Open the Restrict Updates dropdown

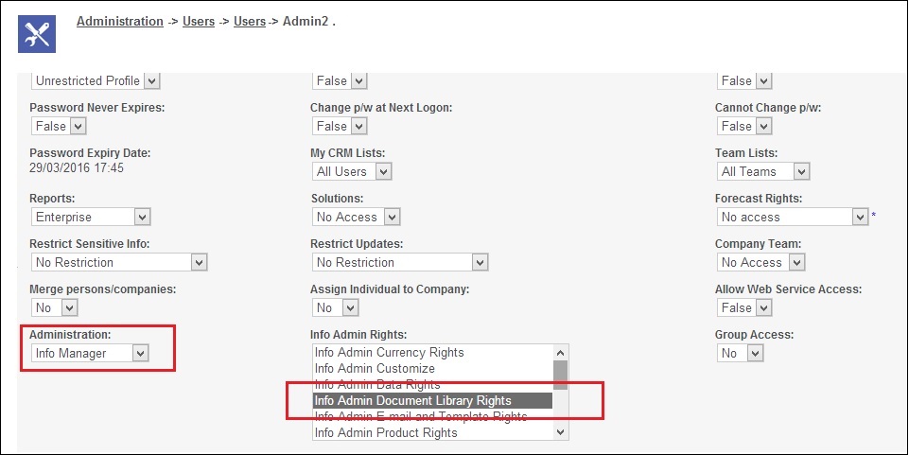click(399, 262)
